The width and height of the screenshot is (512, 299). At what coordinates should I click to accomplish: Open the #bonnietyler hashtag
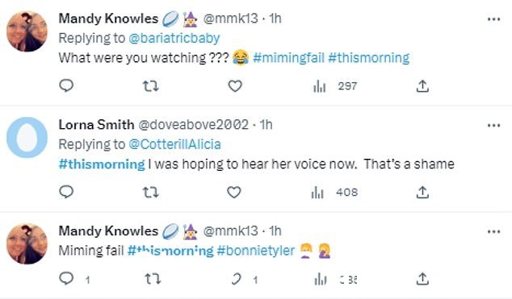click(256, 251)
